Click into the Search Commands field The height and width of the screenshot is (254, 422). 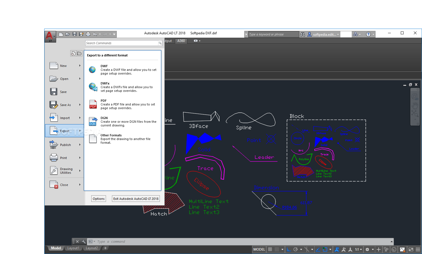point(122,43)
